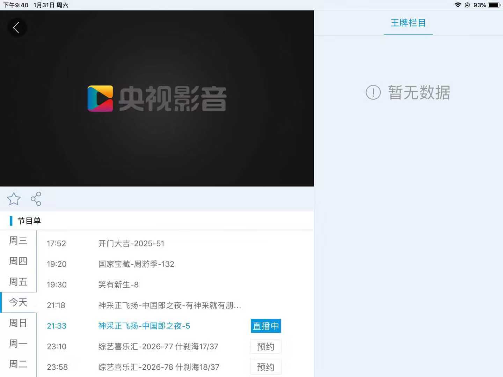Select 周四 in the schedule day list
Screen dimensions: 503x377
18,261
